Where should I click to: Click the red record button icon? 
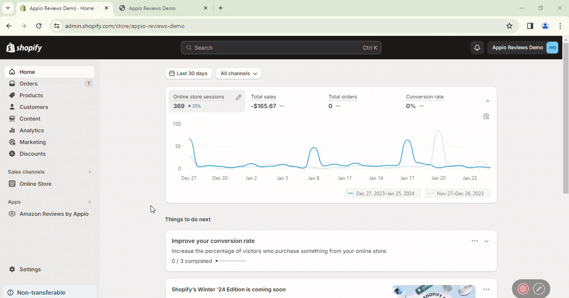click(523, 288)
